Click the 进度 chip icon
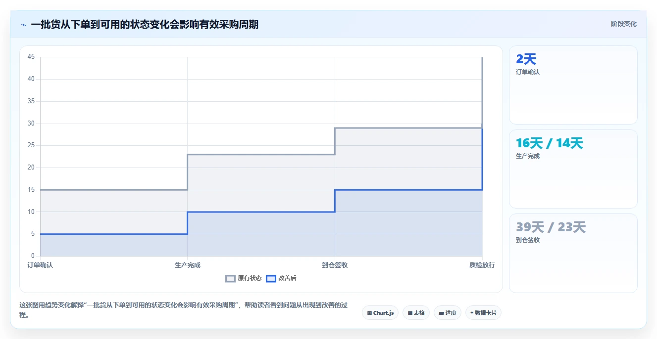 point(441,313)
